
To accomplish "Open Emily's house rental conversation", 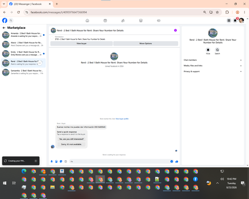I will (x=23, y=53).
